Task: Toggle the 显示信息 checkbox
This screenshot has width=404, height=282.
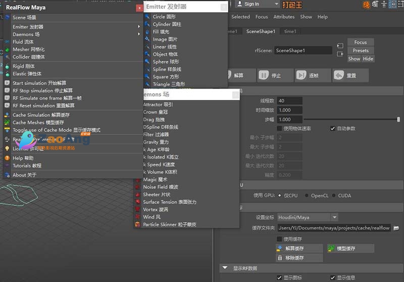Action: coord(333,277)
